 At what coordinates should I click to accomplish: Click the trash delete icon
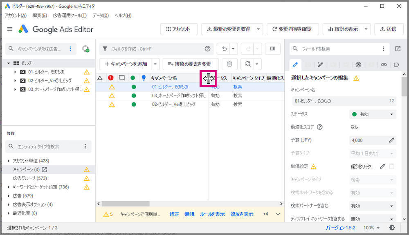229,64
